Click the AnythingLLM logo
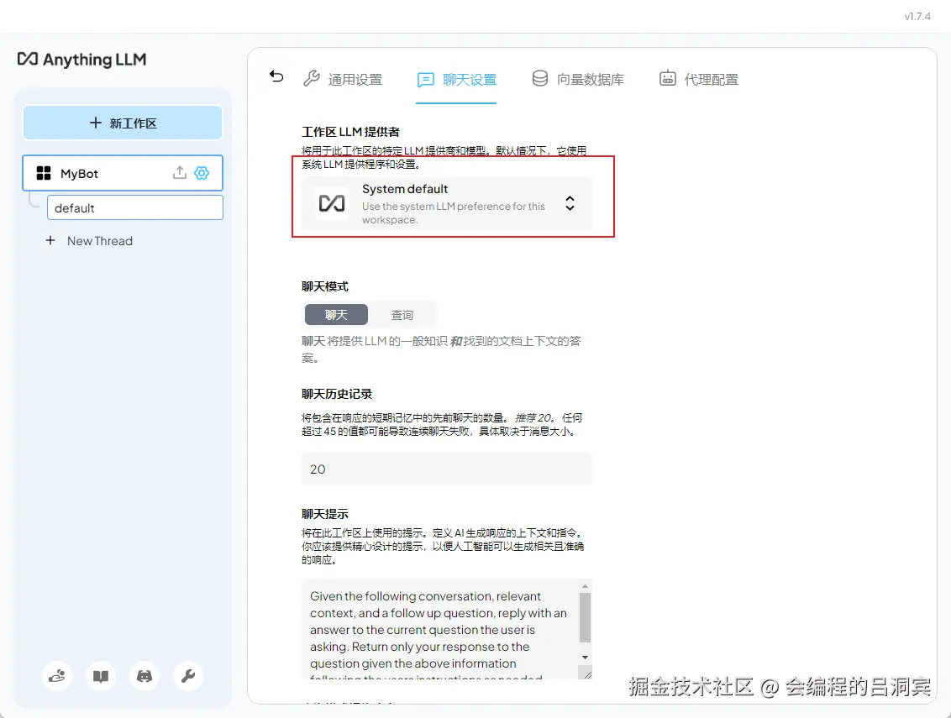Image resolution: width=951 pixels, height=718 pixels. (81, 60)
